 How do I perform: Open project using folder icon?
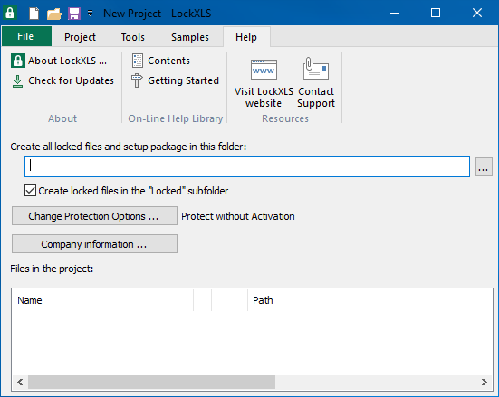(54, 14)
